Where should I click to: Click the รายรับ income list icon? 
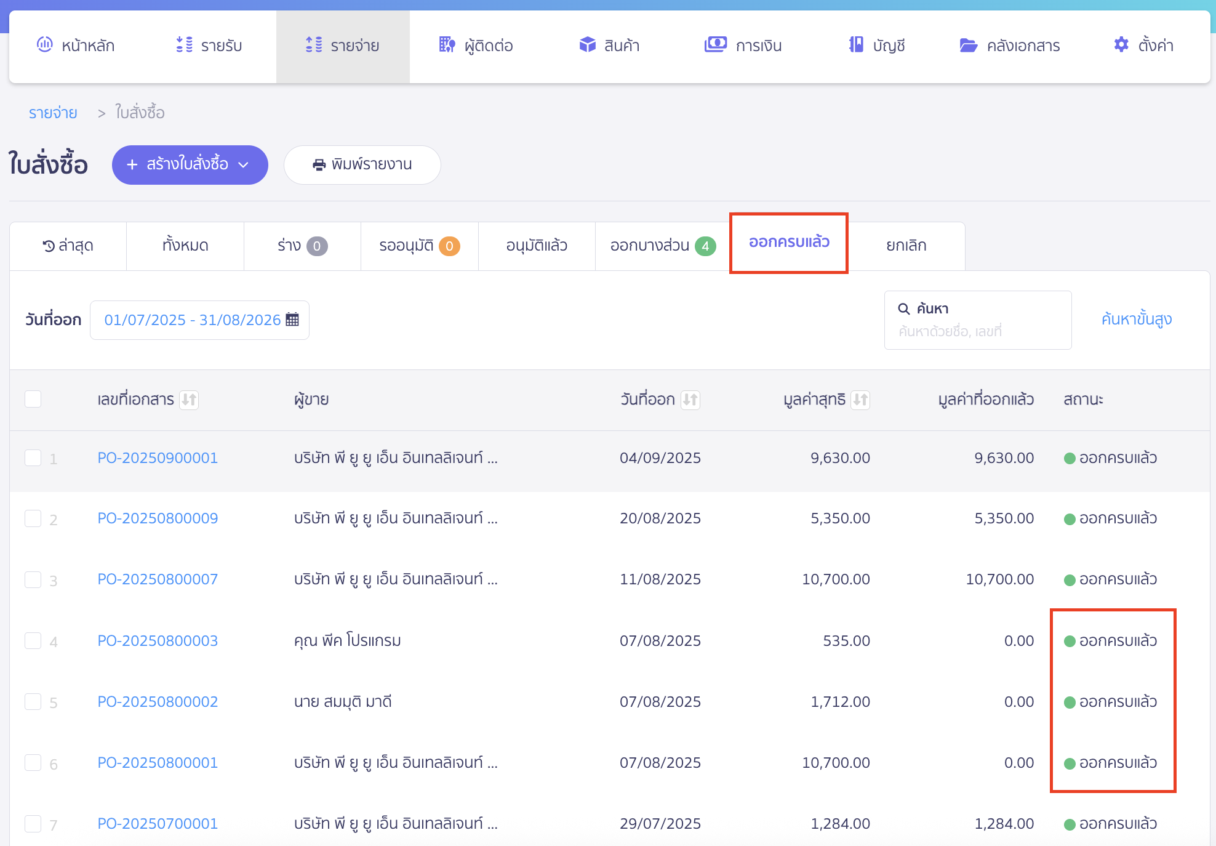(x=184, y=44)
